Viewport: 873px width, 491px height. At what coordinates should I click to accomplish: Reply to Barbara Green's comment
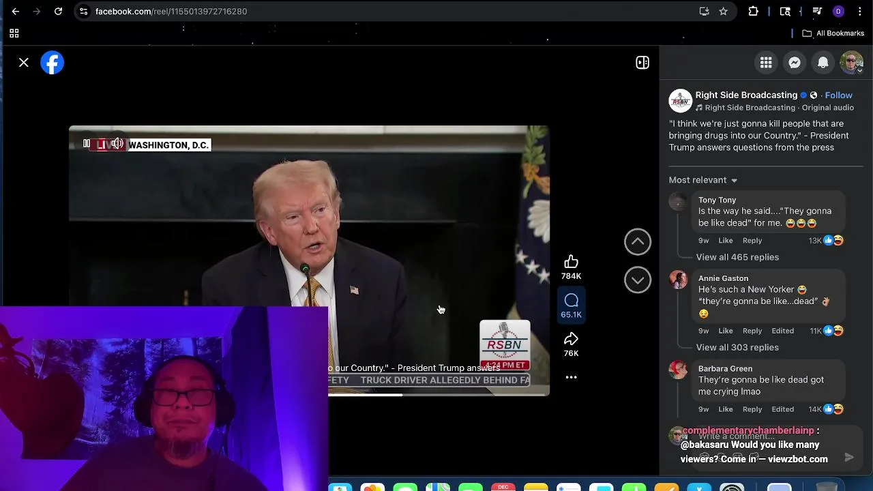pos(752,409)
